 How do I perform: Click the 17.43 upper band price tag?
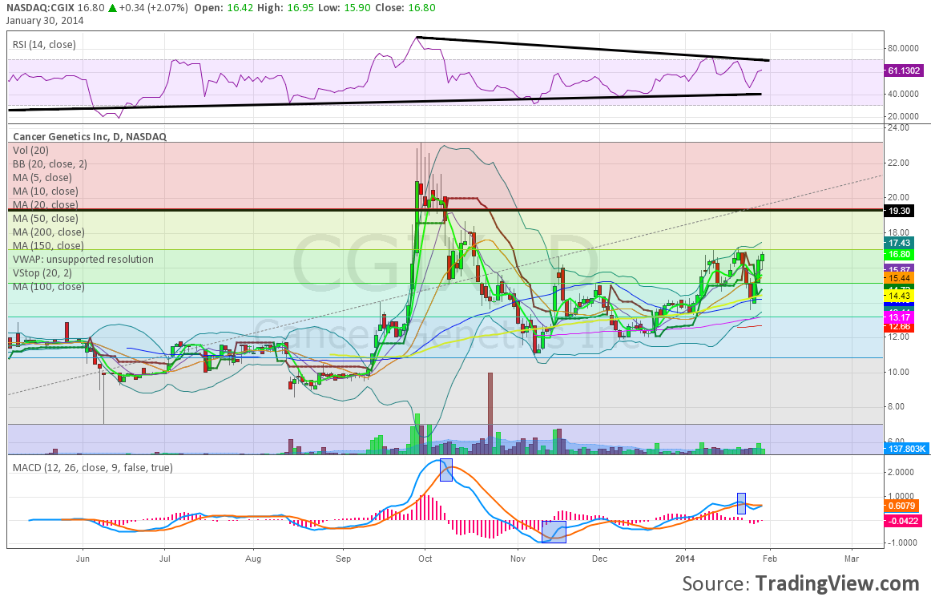[x=898, y=243]
